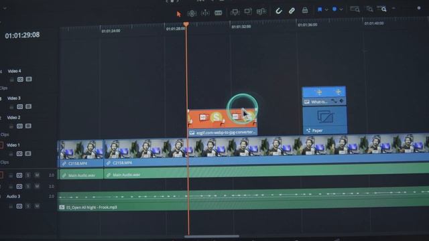Open curve editor icon on What-is clip

pos(334,101)
